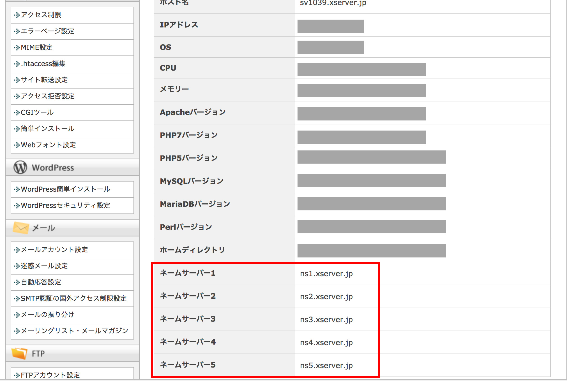
Task: Click arrow icon beside アクセス制限
Action: (17, 15)
